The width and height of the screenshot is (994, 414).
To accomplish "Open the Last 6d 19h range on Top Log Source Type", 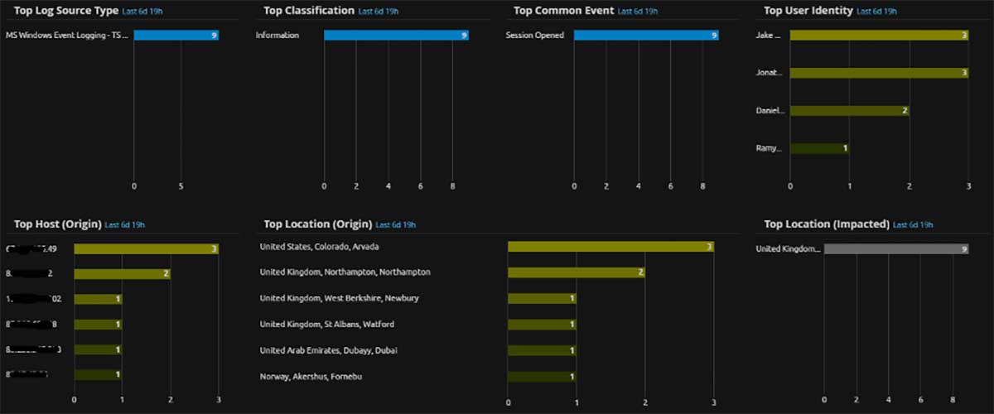I will click(143, 12).
